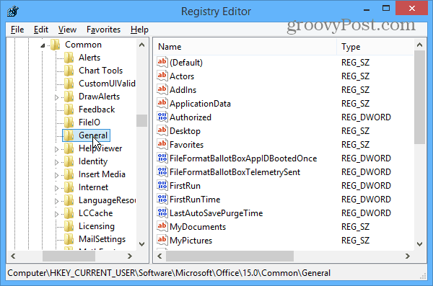
Task: Click the tree pane scroll down arrow
Action: [x=142, y=244]
